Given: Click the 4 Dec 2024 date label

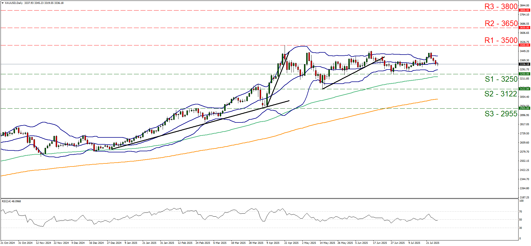Looking at the screenshot, I should 78,243.
